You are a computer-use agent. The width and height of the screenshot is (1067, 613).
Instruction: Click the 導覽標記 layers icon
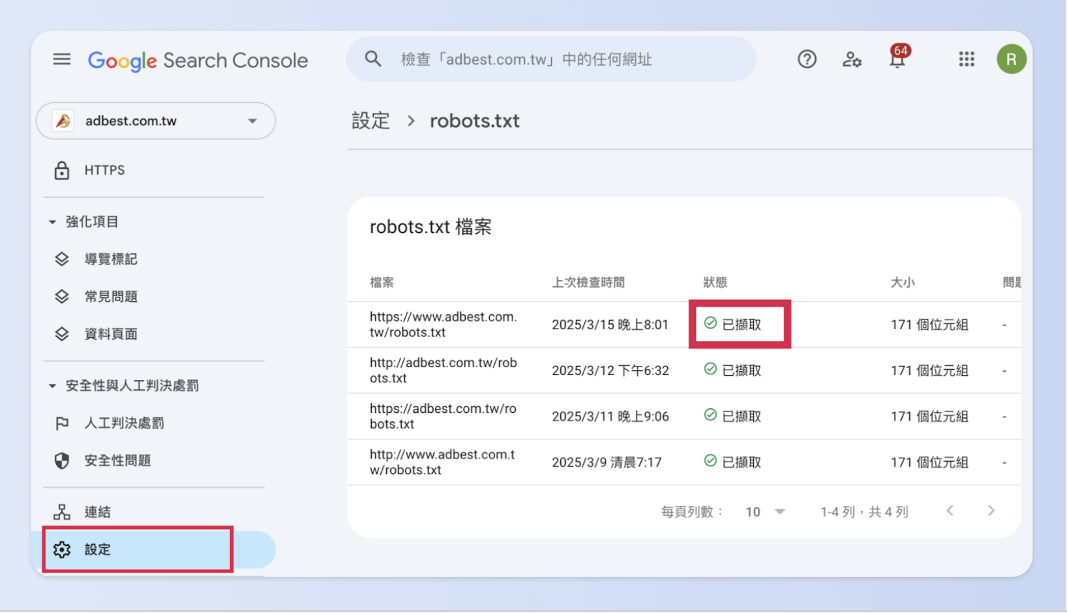62,259
